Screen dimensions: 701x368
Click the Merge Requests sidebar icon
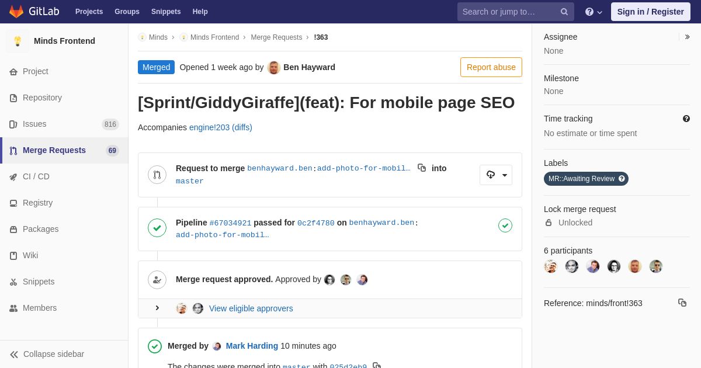13,151
